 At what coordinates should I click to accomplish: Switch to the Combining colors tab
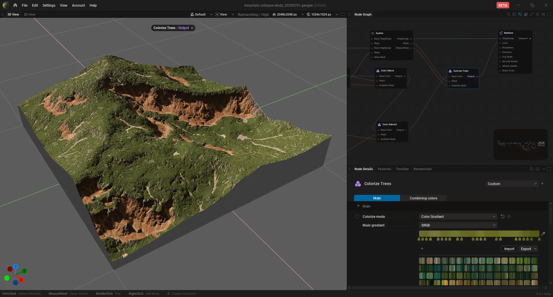click(423, 198)
